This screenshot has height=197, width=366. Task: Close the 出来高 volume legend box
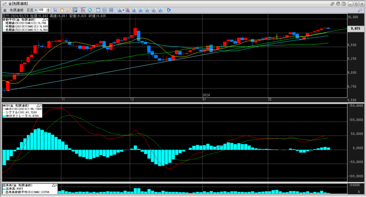56,185
